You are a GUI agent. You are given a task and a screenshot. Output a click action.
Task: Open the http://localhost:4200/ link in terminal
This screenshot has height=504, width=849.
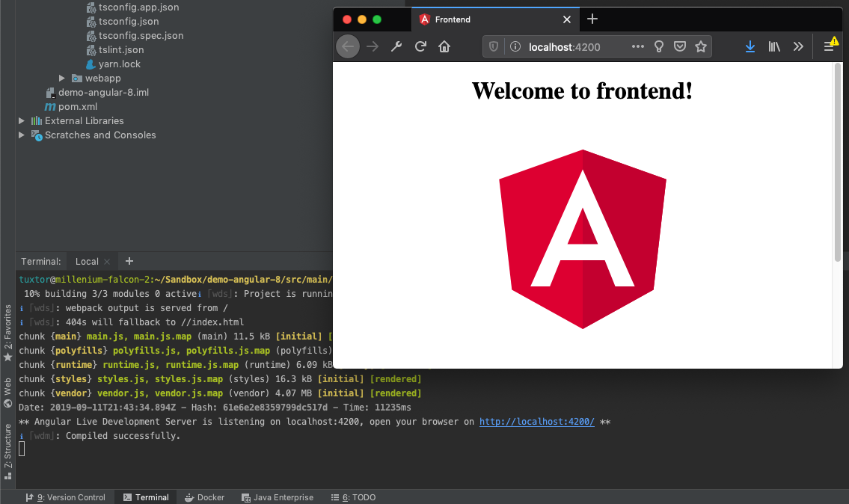click(x=536, y=422)
